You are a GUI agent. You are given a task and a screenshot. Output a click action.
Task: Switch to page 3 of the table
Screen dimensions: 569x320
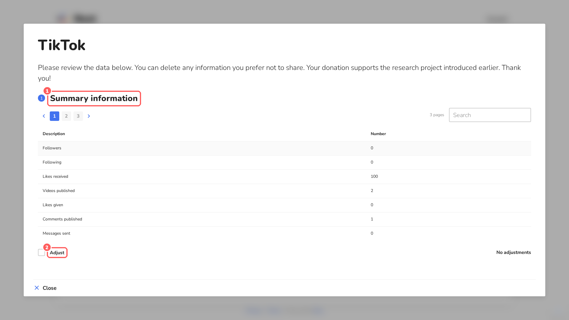pos(78,116)
